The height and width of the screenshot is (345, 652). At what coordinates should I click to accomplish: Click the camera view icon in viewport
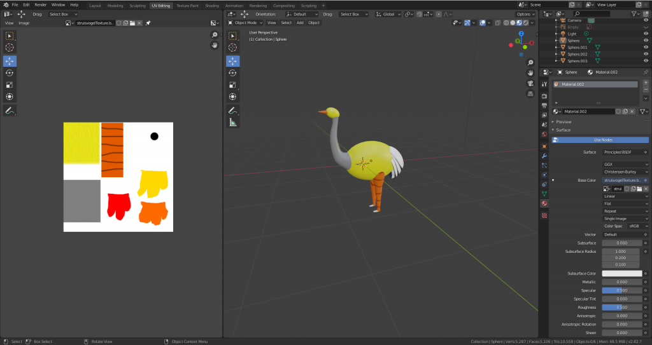click(x=530, y=83)
